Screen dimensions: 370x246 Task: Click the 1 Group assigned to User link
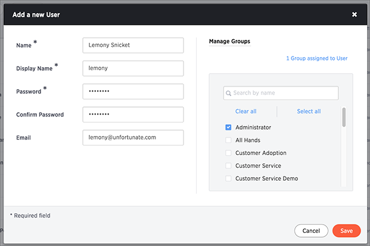click(316, 58)
